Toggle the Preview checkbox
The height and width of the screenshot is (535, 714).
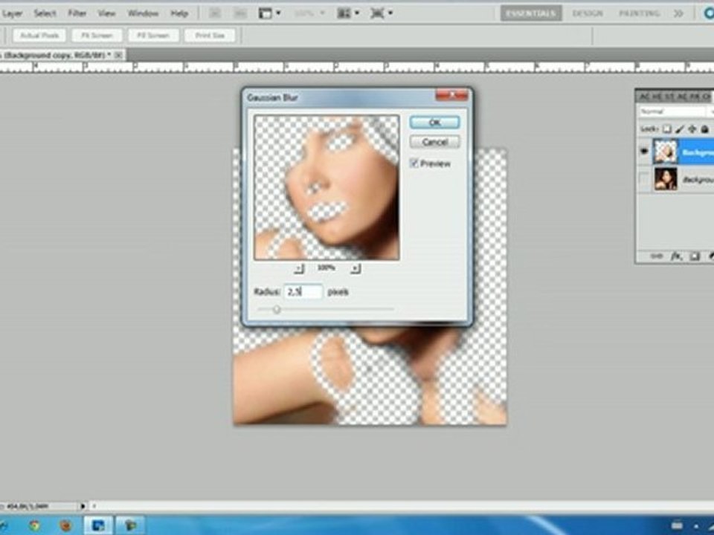click(414, 163)
